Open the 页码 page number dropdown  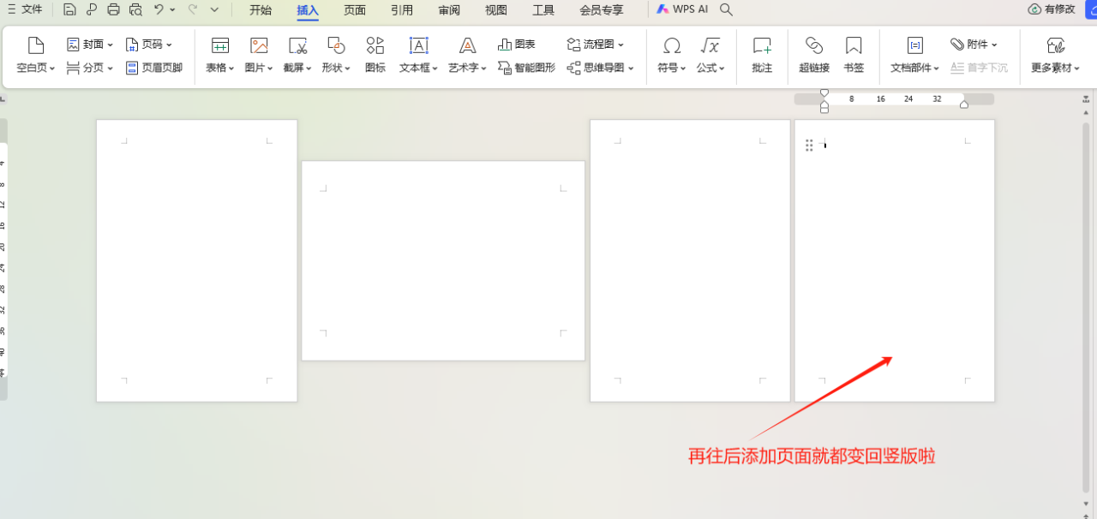[148, 45]
